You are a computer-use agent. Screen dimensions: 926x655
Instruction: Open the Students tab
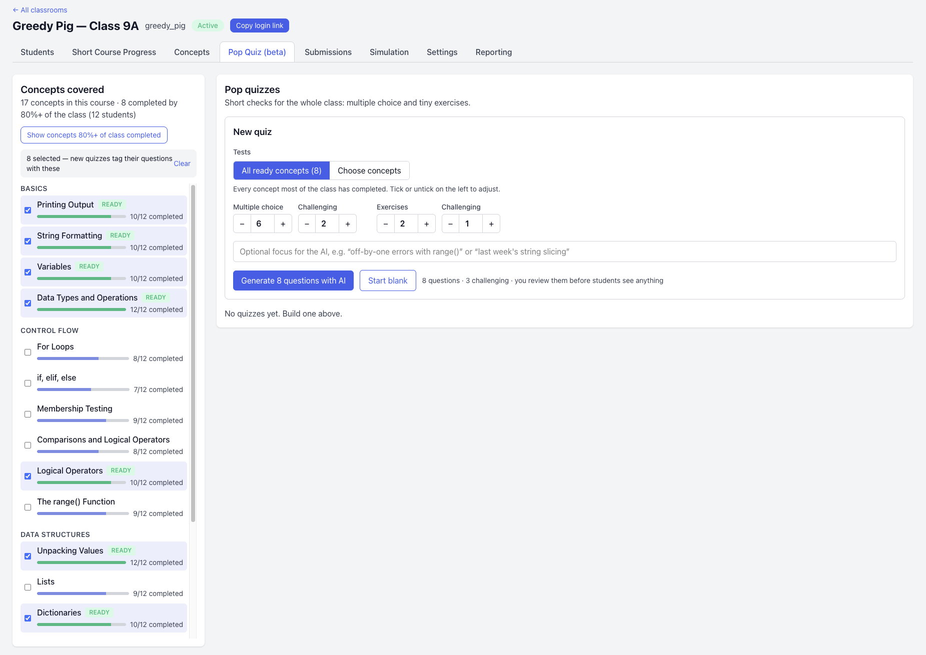tap(38, 52)
